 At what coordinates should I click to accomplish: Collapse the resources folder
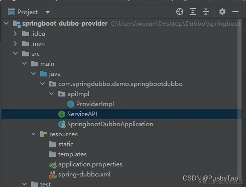pos(34,134)
